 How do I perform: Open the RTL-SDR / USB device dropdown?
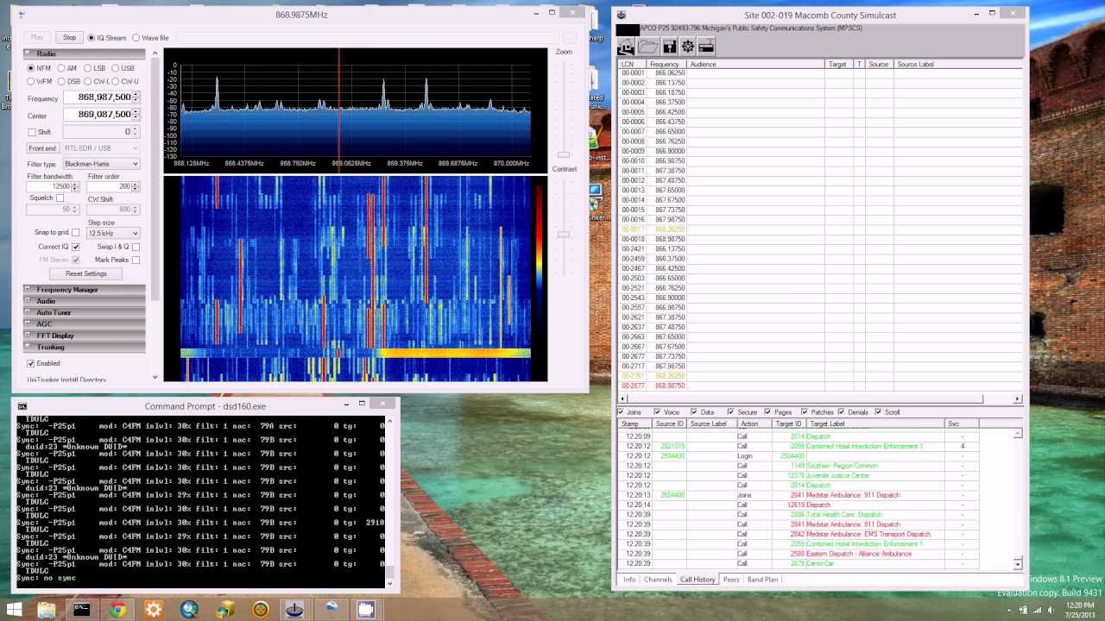[99, 148]
